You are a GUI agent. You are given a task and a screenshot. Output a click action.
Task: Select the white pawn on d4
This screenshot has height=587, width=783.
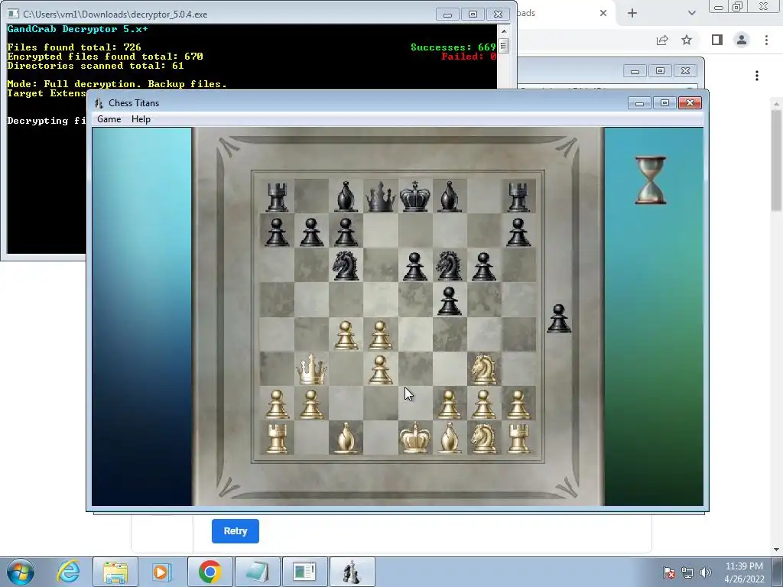(x=380, y=335)
